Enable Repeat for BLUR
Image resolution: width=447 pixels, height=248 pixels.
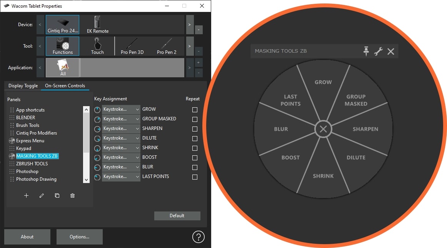pyautogui.click(x=195, y=167)
